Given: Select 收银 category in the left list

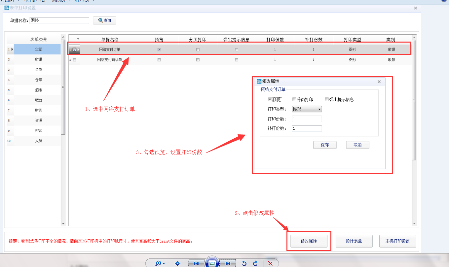Looking at the screenshot, I should [x=37, y=60].
